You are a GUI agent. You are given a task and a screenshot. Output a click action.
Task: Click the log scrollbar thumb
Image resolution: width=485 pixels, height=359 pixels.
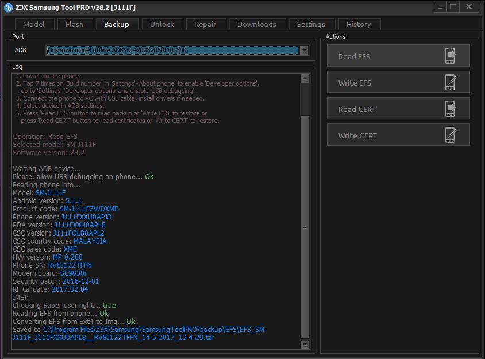(x=305, y=227)
